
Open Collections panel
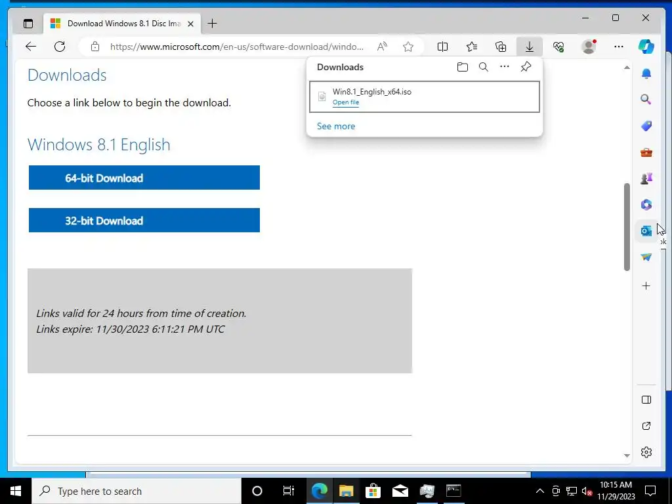coord(501,47)
